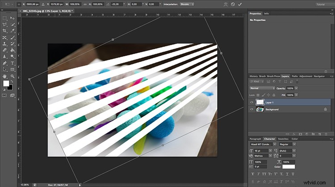This screenshot has height=187, width=335.
Task: Switch to the Paragraph tab
Action: pos(255,139)
